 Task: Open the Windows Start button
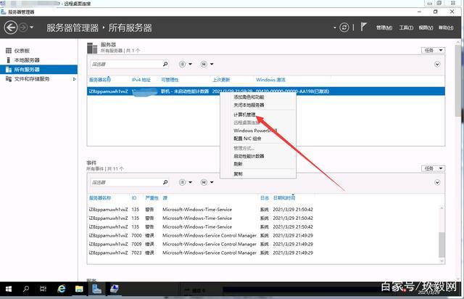point(9,289)
